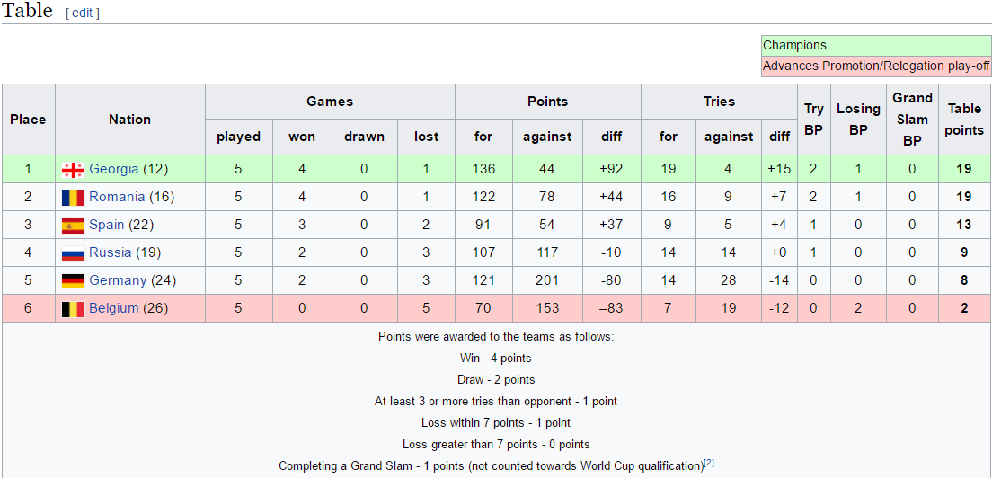This screenshot has height=478, width=992.
Task: Select the Table points column header
Action: pos(964,119)
